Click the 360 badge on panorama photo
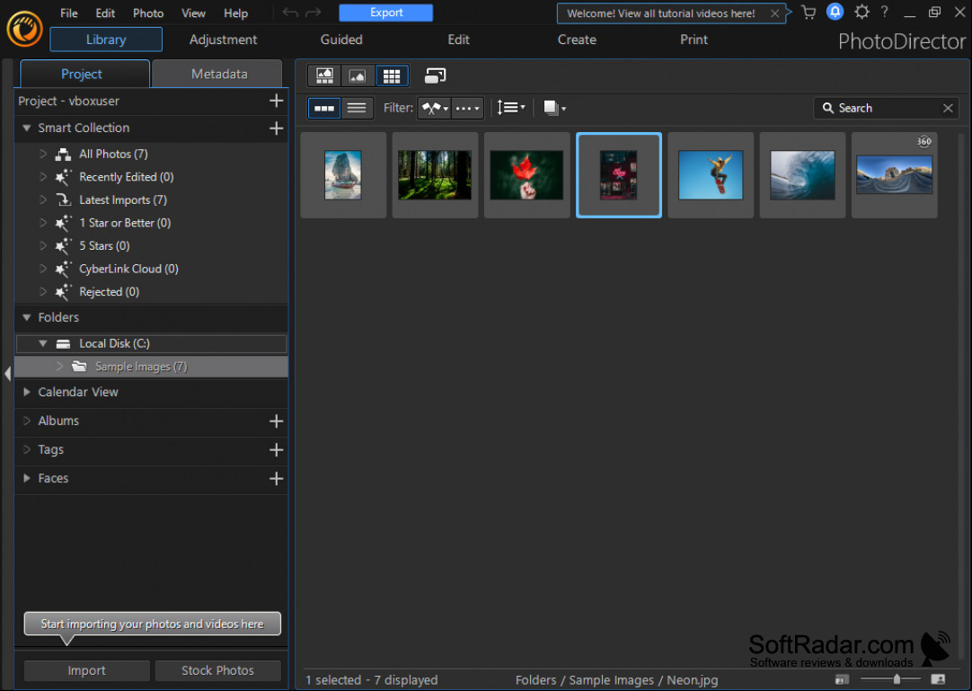 tap(923, 141)
